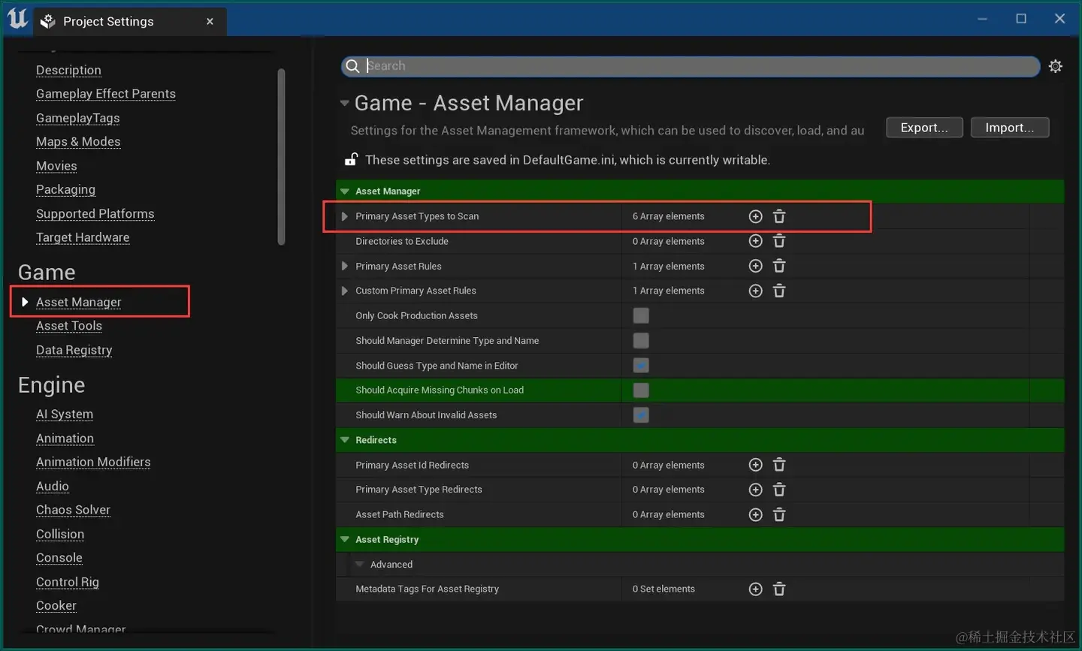
Task: Open the Movies settings page
Action: tap(56, 166)
